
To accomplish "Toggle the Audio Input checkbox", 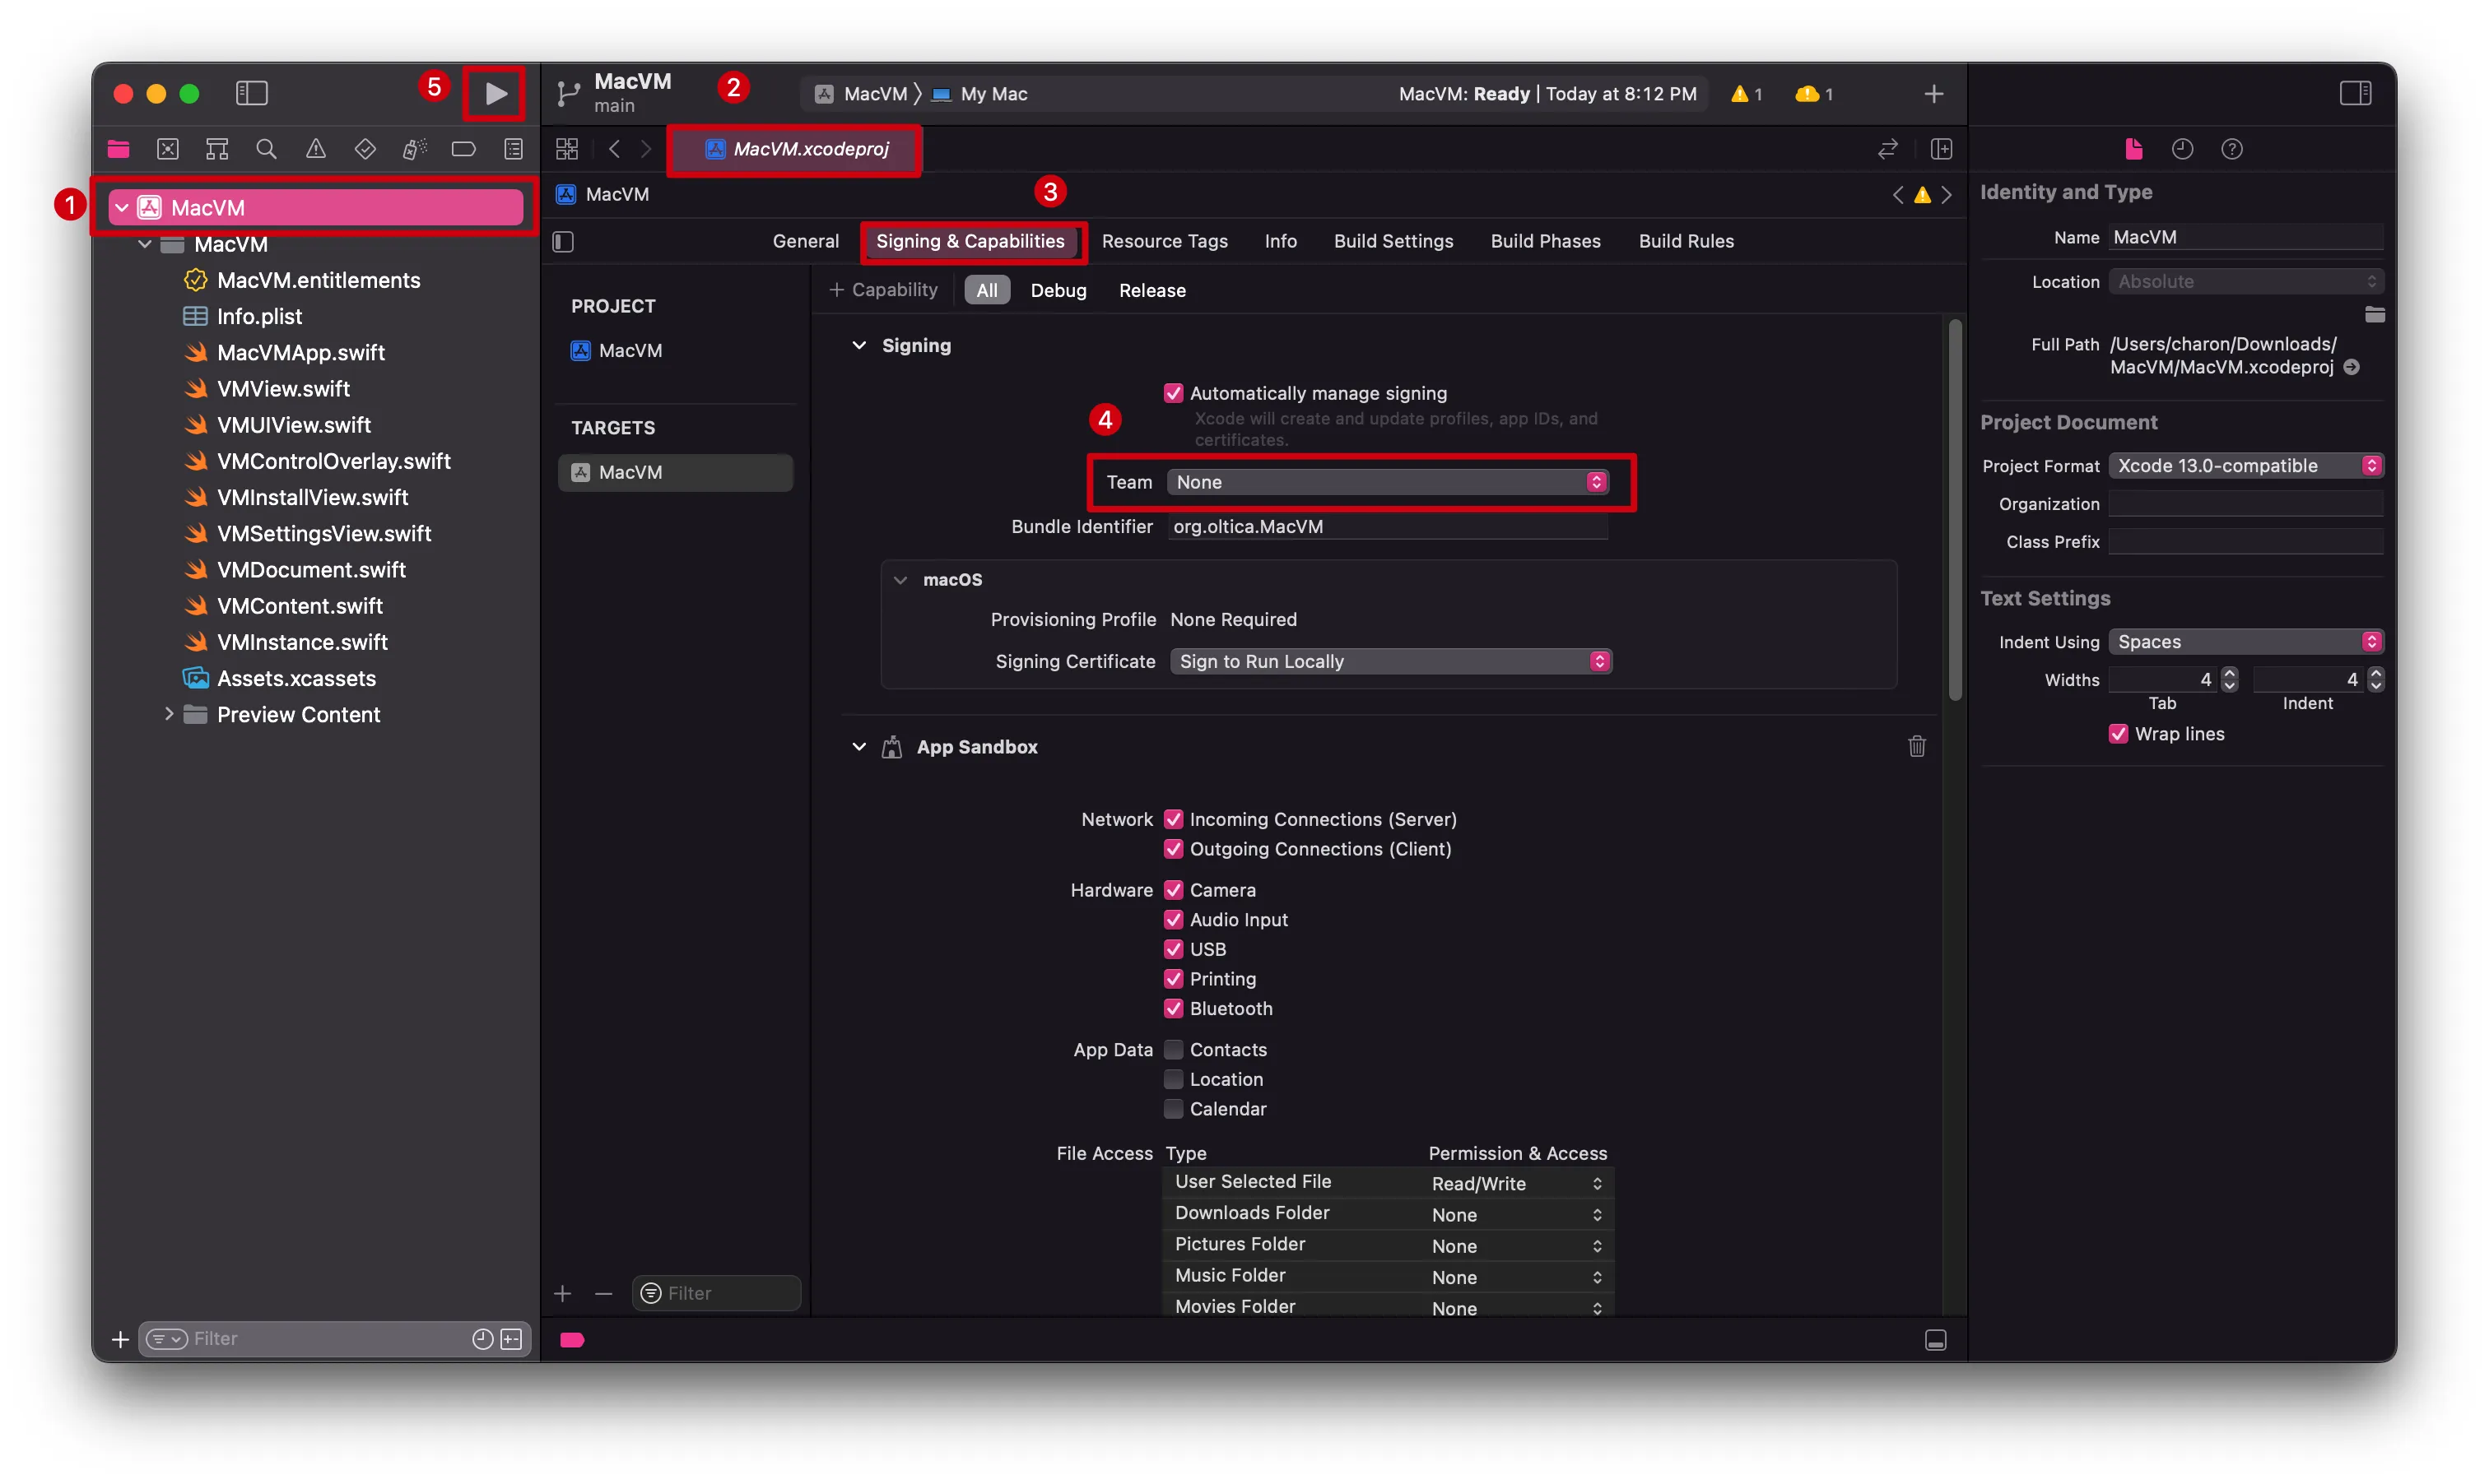I will 1174,919.
